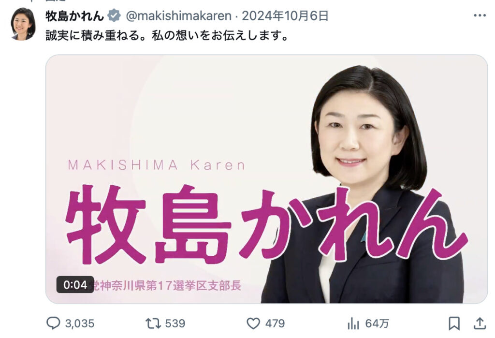Click the reply speech bubble icon

pos(53,323)
